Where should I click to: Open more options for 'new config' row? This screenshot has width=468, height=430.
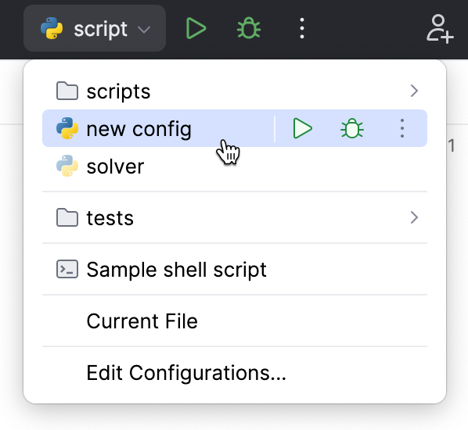pyautogui.click(x=402, y=128)
